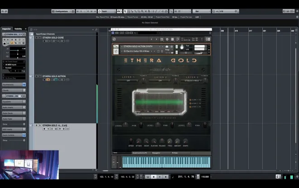Viewport: 299px width, 188px height.
Task: Open the Sound Control & LFO tab
Action: pyautogui.click(x=141, y=153)
